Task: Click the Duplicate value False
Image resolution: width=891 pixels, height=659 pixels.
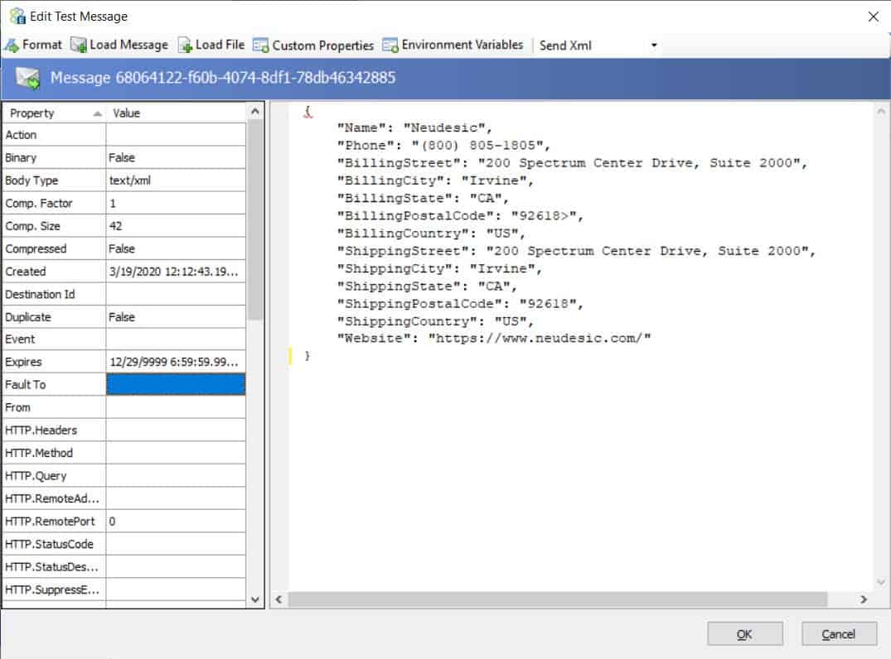Action: (x=122, y=317)
